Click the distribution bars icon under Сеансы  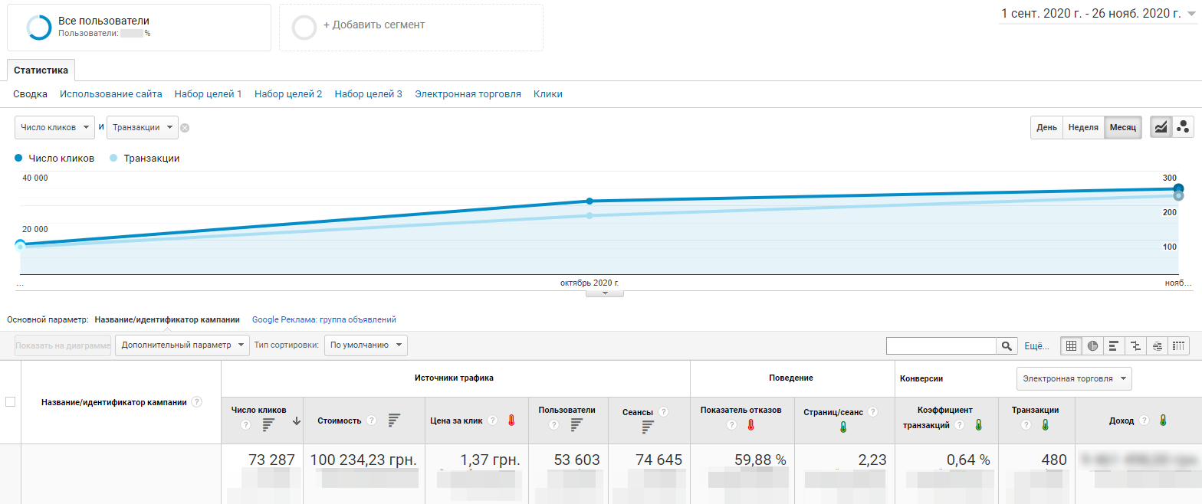click(648, 427)
